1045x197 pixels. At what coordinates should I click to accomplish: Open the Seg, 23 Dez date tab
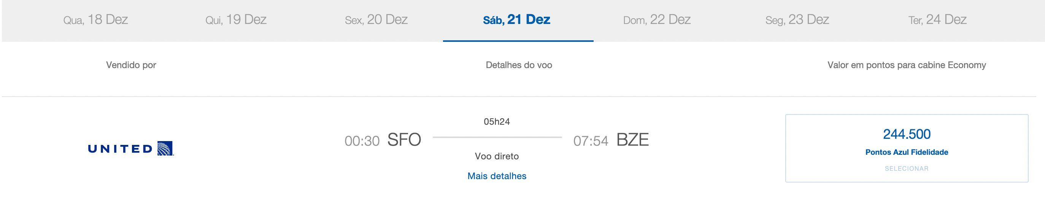coord(797,20)
